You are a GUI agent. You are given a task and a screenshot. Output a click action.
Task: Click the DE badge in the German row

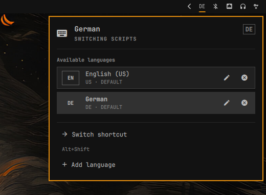(71, 103)
